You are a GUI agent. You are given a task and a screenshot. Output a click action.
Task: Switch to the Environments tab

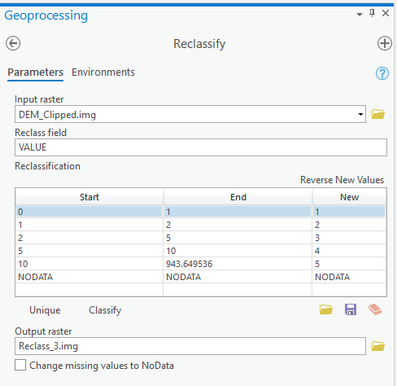point(103,72)
